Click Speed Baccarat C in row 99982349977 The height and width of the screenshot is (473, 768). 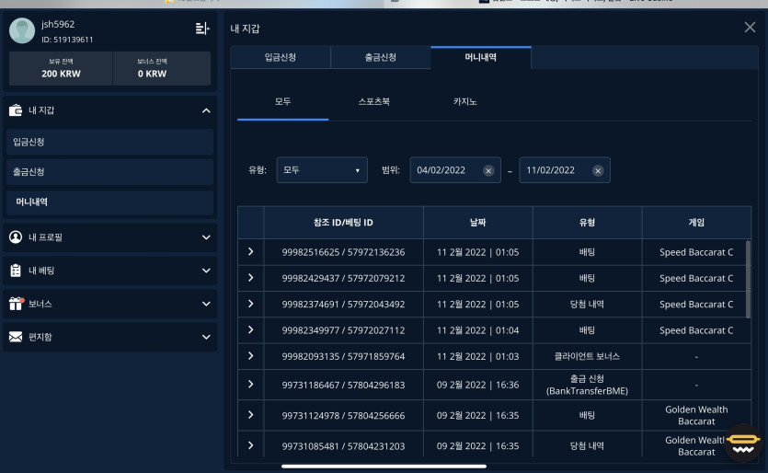point(696,330)
